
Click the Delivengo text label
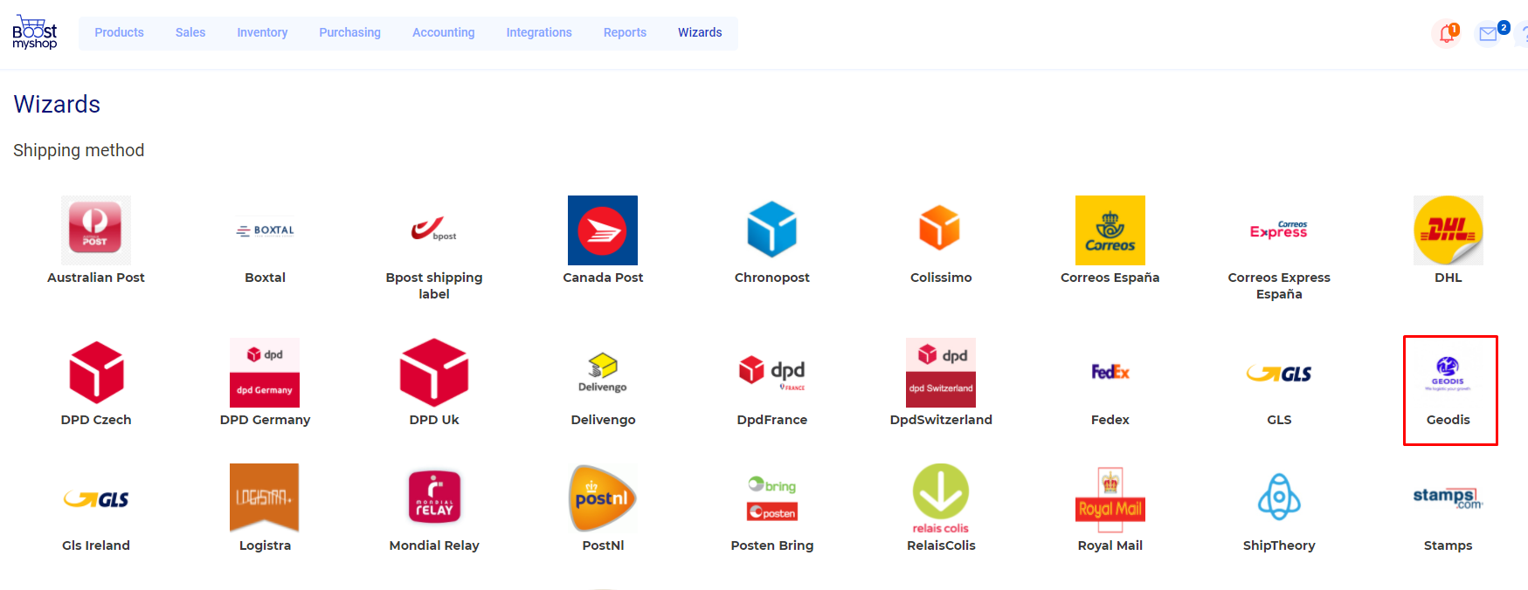coord(603,420)
